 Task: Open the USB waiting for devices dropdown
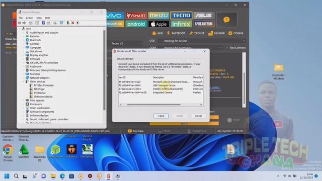[x=201, y=41]
